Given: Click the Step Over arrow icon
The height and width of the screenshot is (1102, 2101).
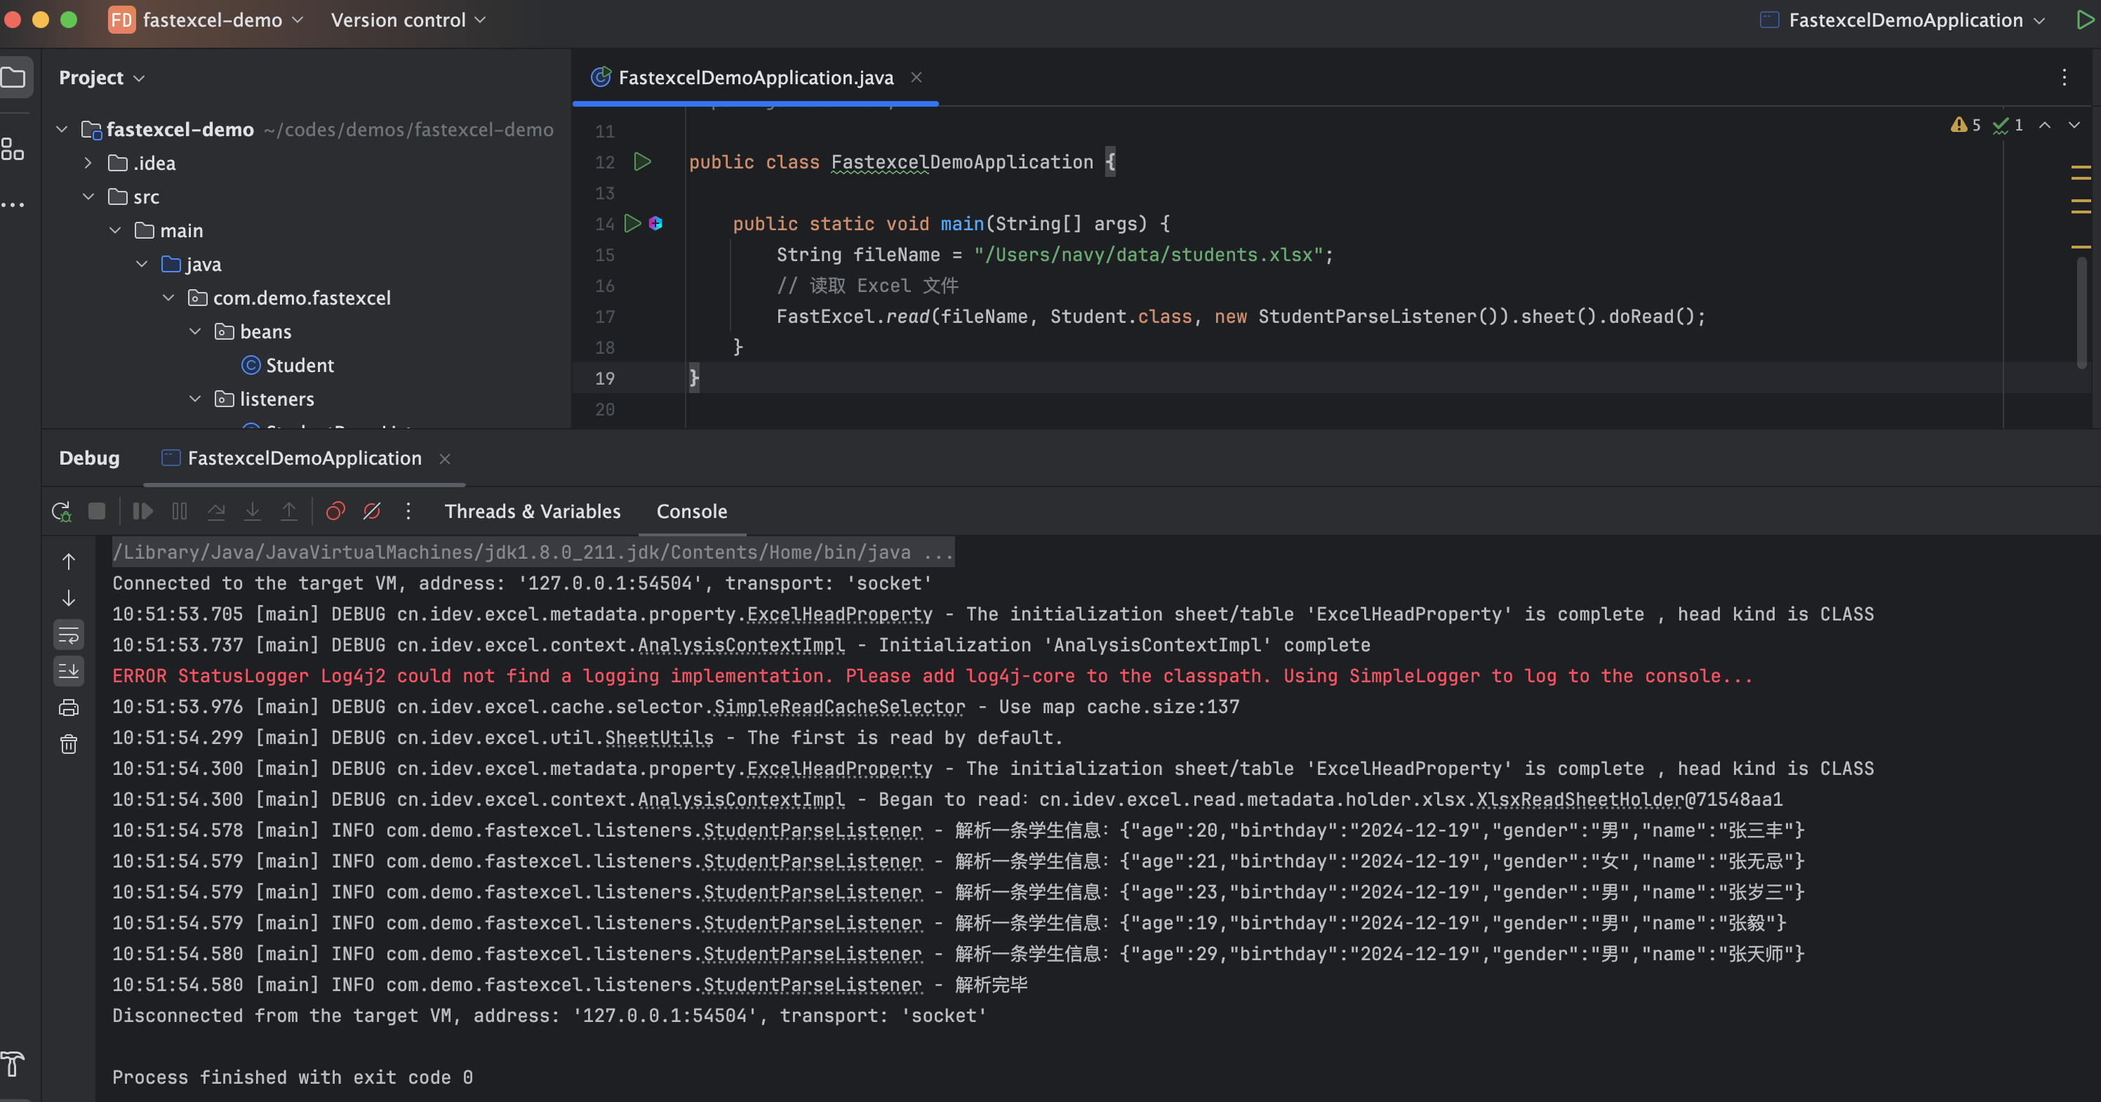Looking at the screenshot, I should pyautogui.click(x=216, y=512).
